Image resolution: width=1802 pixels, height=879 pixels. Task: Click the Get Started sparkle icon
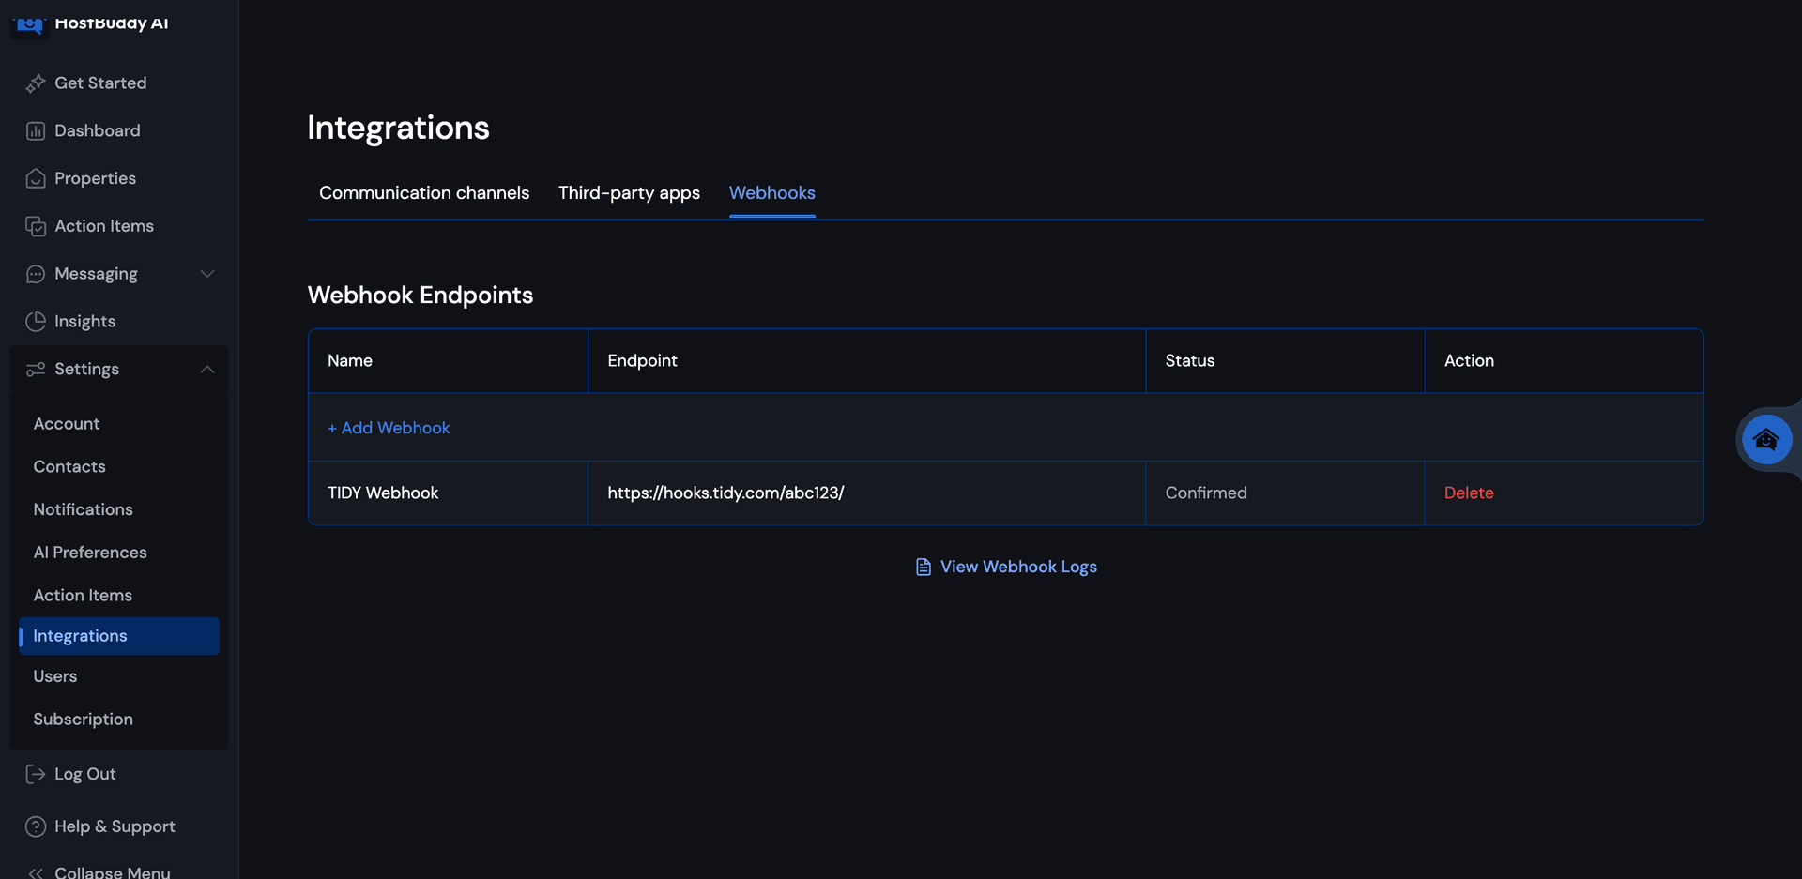pos(35,83)
